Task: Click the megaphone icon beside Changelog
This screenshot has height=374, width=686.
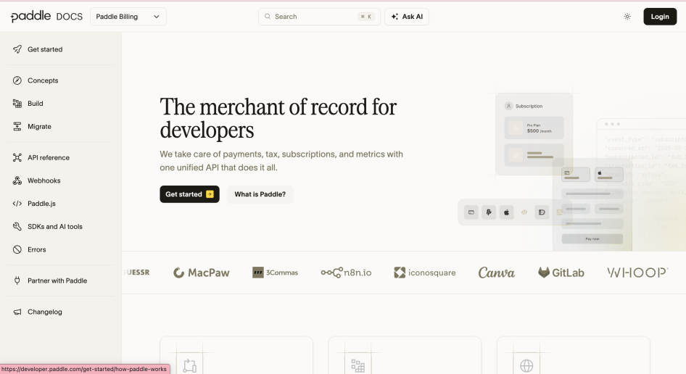Action: tap(17, 312)
